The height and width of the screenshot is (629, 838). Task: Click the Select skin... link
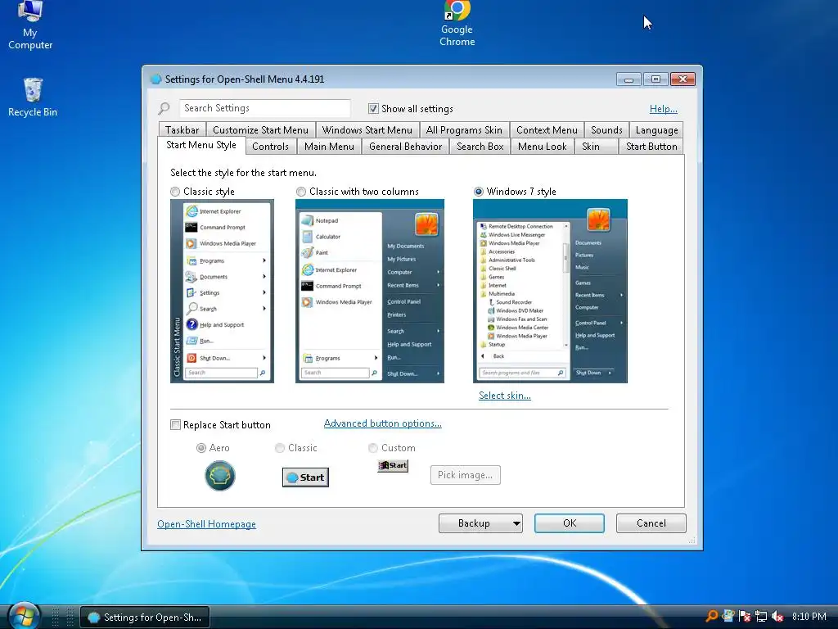pyautogui.click(x=504, y=396)
